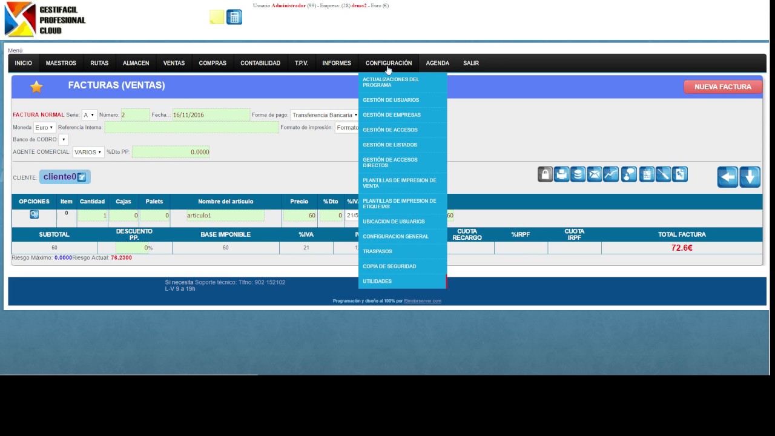Click the database stack icon
The width and height of the screenshot is (775, 436).
(578, 175)
